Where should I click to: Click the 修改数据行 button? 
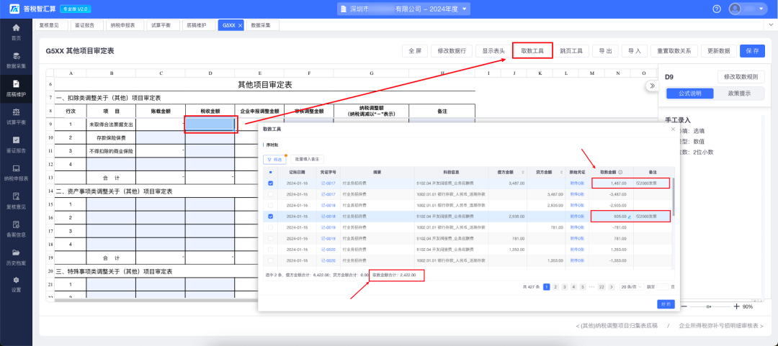[x=452, y=50]
